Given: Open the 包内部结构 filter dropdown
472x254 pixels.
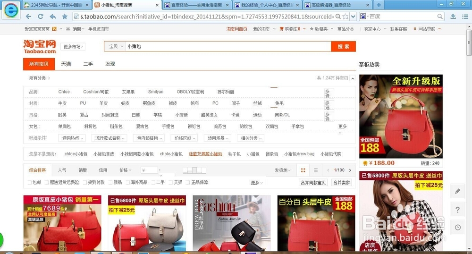Looking at the screenshot, I should [x=149, y=138].
